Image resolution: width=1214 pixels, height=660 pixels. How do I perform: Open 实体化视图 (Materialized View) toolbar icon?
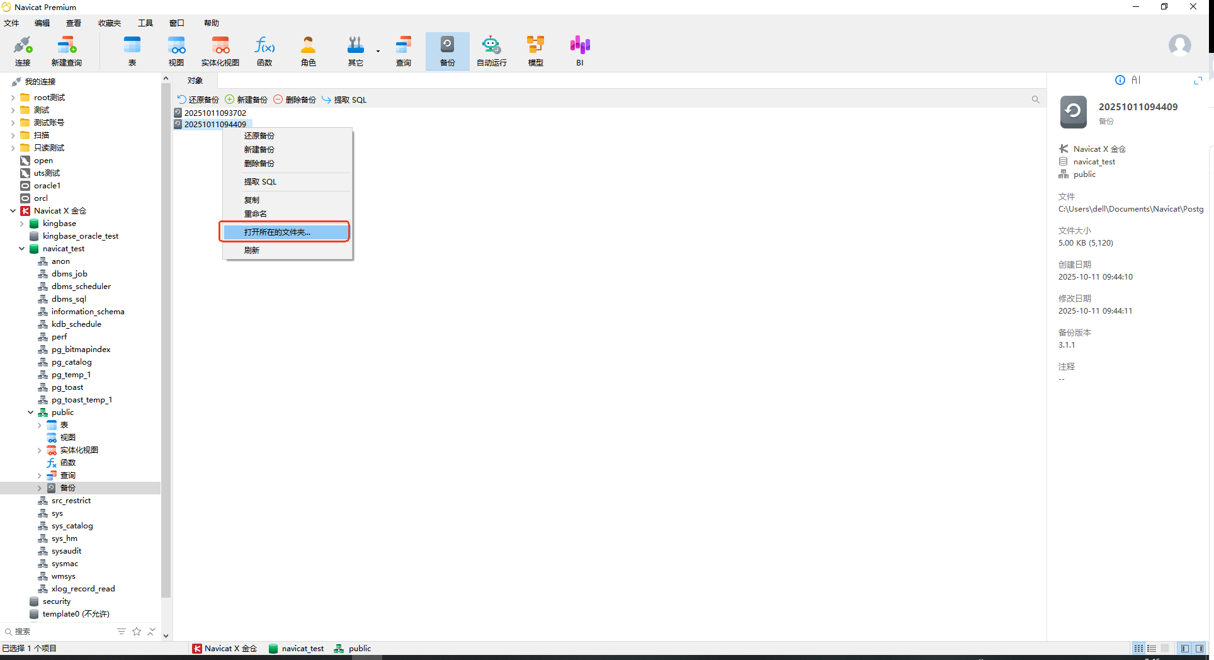click(220, 51)
